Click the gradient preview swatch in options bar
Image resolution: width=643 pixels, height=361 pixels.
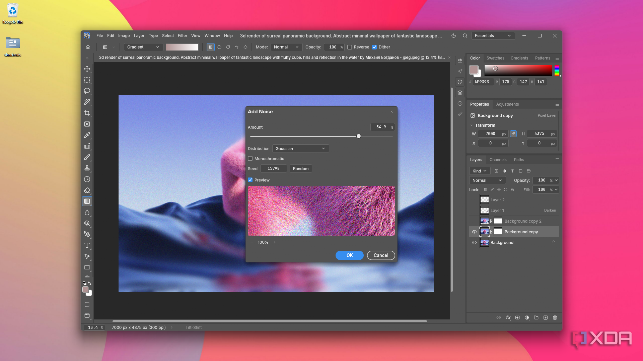tap(182, 47)
